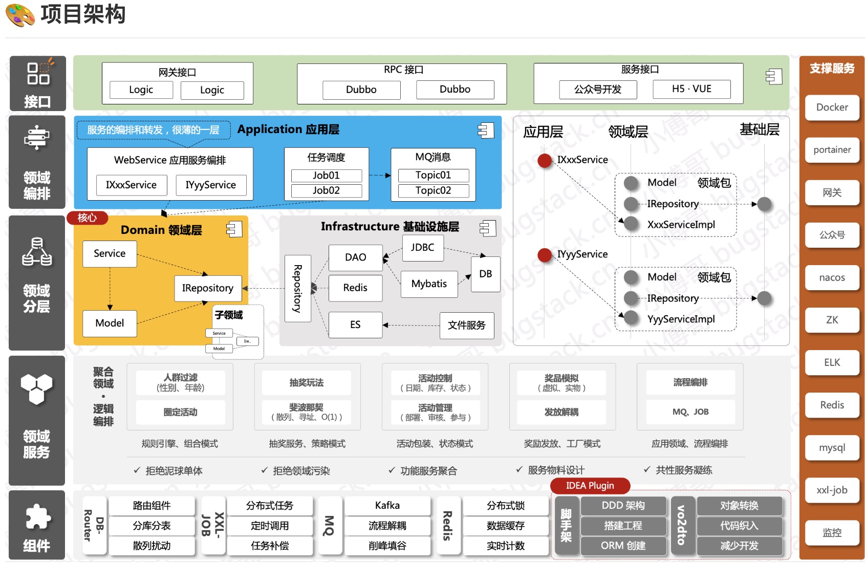The width and height of the screenshot is (865, 563).
Task: Click the 发放解耦 card
Action: (x=561, y=412)
